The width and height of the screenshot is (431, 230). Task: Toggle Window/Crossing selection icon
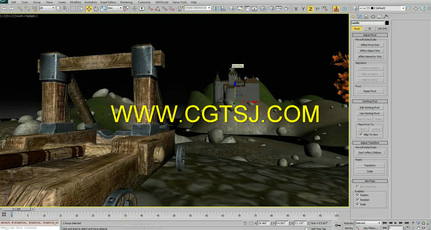click(80, 9)
